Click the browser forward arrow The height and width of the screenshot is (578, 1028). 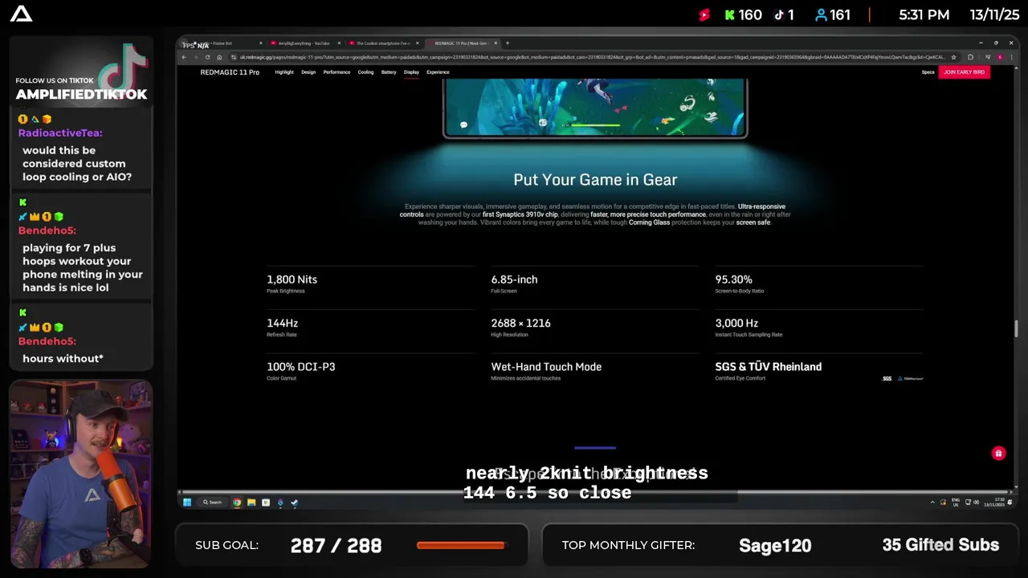pos(195,57)
